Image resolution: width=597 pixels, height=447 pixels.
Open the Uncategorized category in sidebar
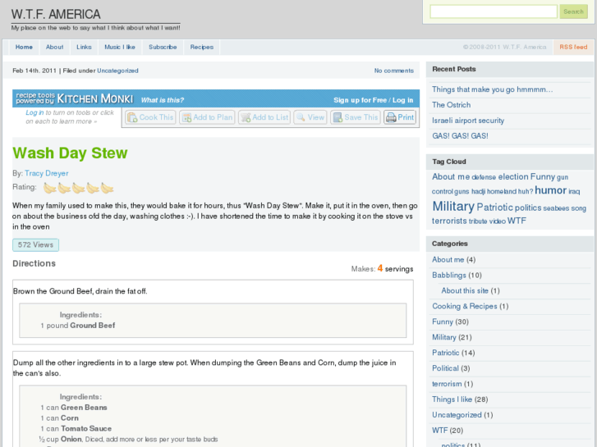coord(457,415)
